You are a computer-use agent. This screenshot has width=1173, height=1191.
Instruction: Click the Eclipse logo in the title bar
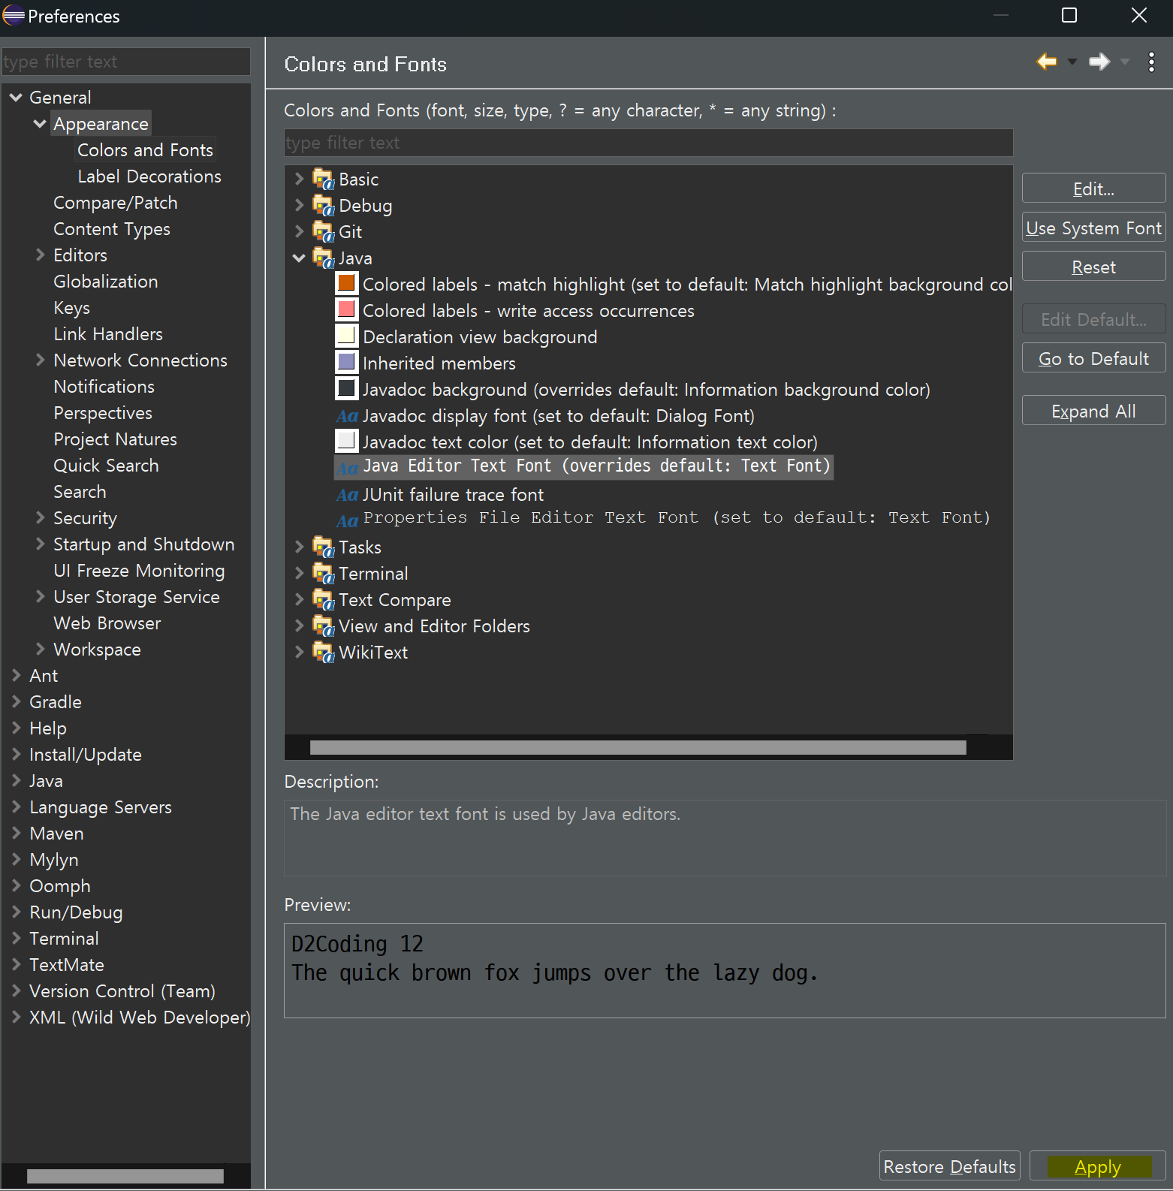tap(14, 16)
